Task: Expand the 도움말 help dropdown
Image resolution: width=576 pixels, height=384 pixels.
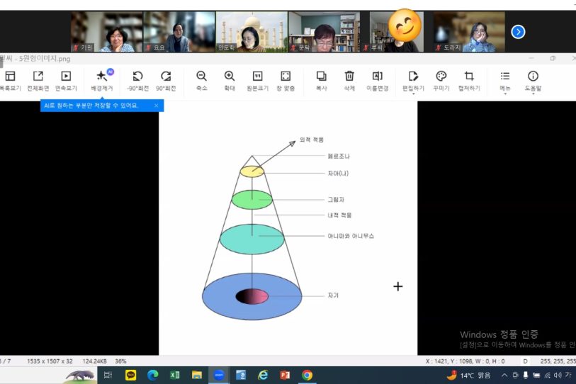Action: pyautogui.click(x=533, y=77)
